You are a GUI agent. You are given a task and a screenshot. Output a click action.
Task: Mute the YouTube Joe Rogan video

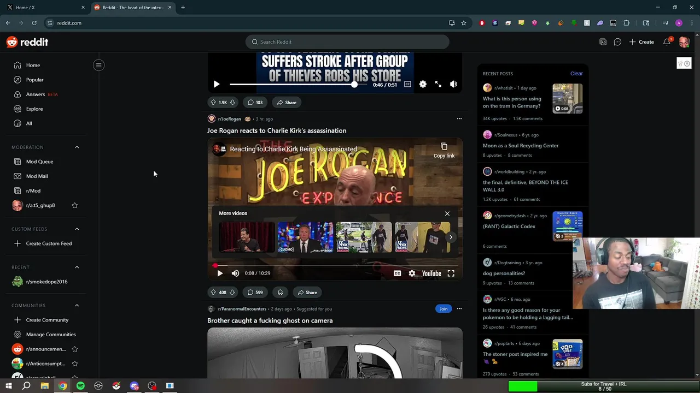pos(235,273)
